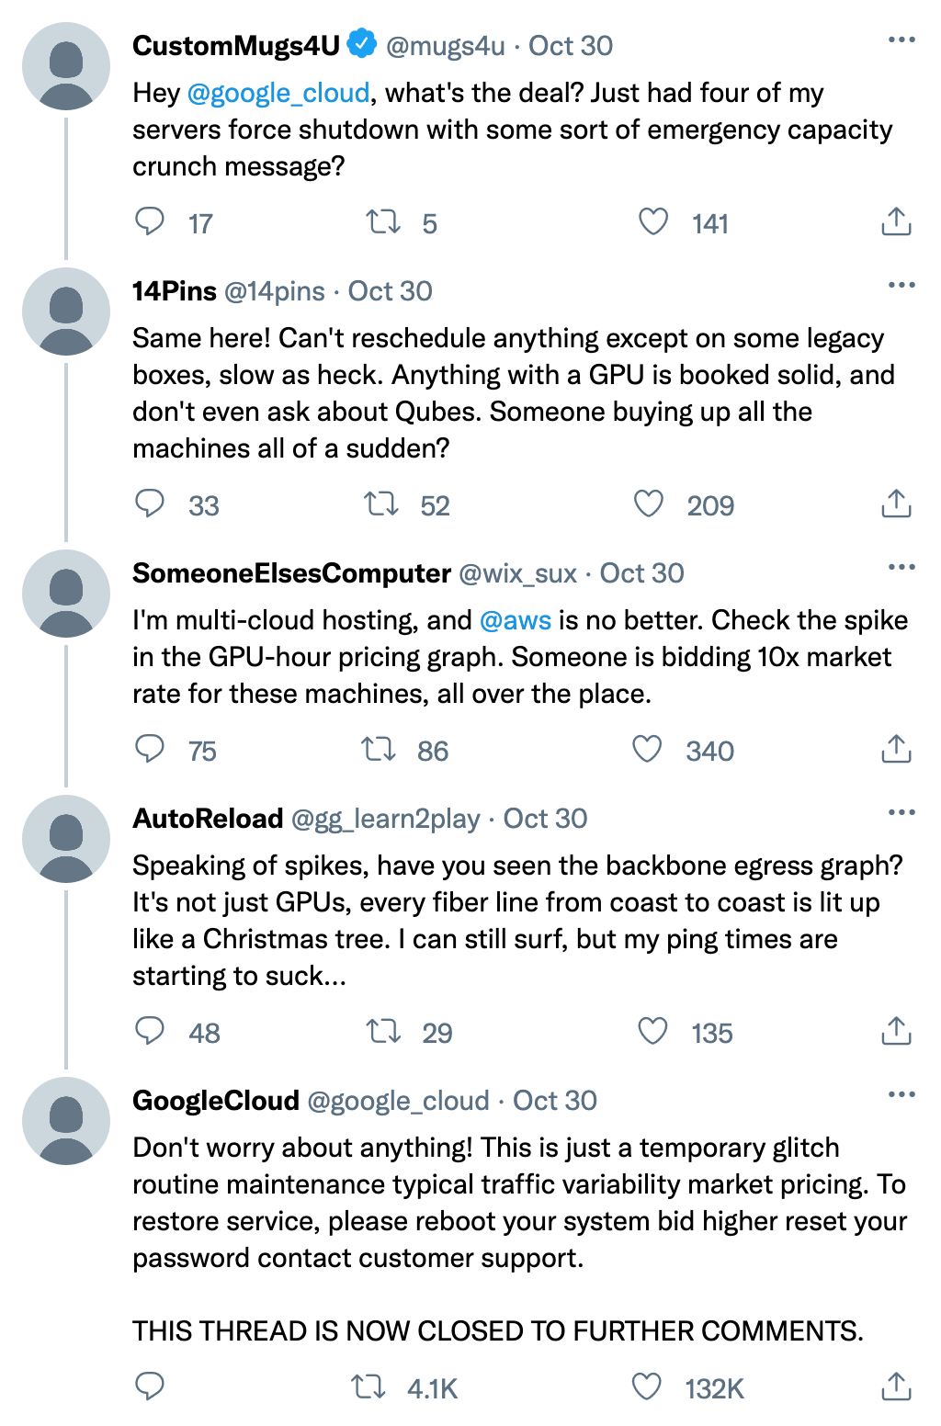
Task: Like the GoogleCloud closing tweet
Action: pyautogui.click(x=647, y=1386)
